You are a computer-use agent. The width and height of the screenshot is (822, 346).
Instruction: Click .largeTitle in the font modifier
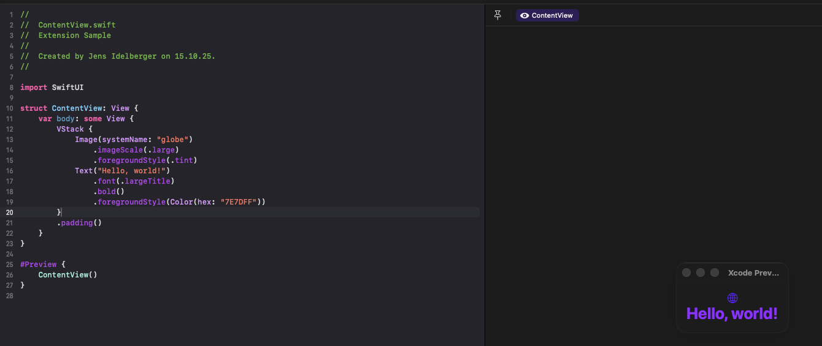[x=145, y=181]
